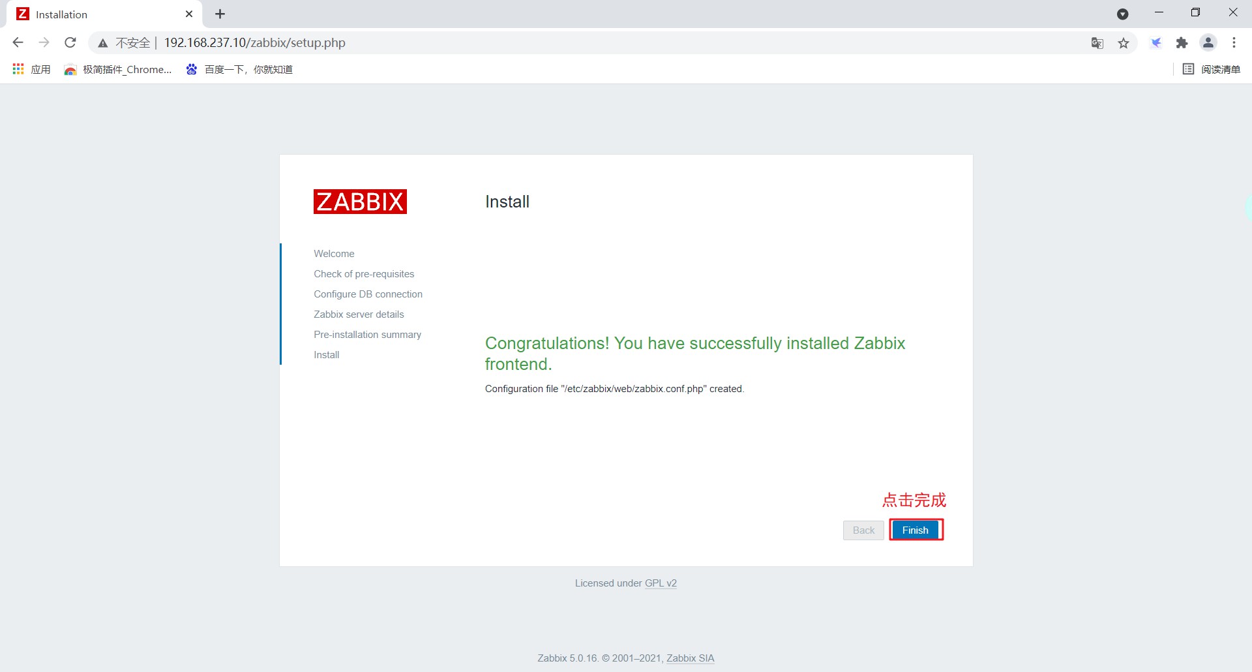This screenshot has width=1252, height=672.
Task: Open the Chrome profile avatar
Action: point(1208,43)
